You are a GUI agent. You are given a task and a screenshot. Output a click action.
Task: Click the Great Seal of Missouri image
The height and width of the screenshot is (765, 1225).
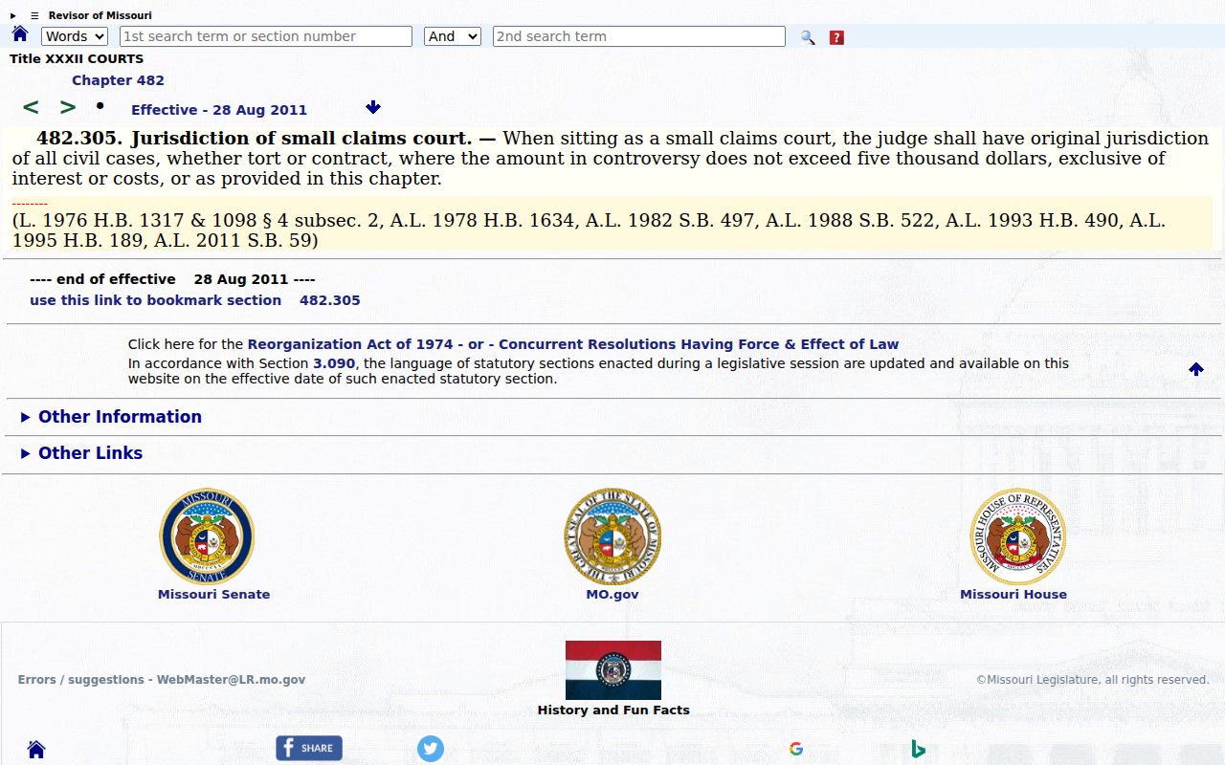point(612,536)
